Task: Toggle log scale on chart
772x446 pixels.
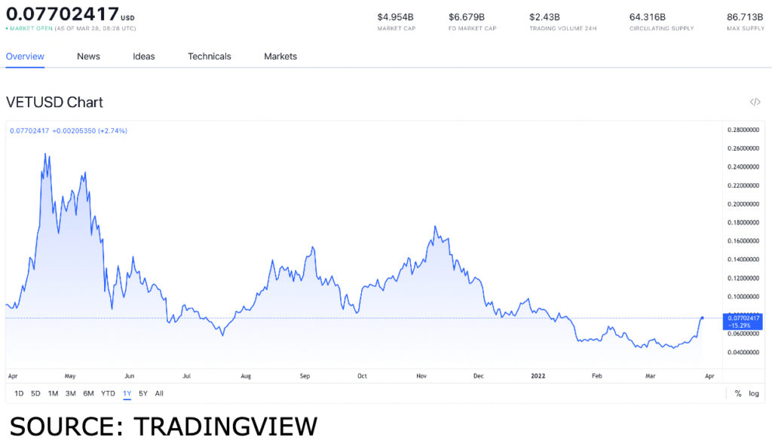Action: pyautogui.click(x=754, y=393)
